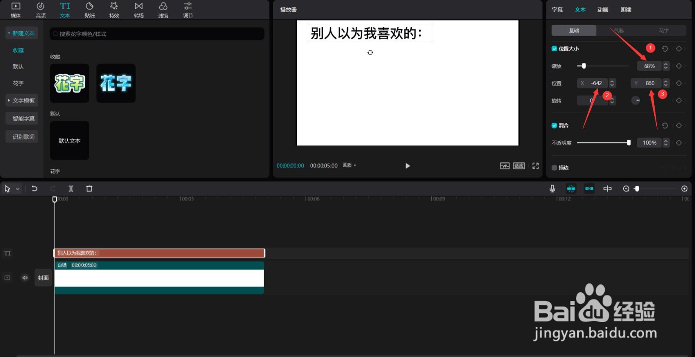The width and height of the screenshot is (695, 357).
Task: Open the 媒体 media tab
Action: pyautogui.click(x=16, y=10)
